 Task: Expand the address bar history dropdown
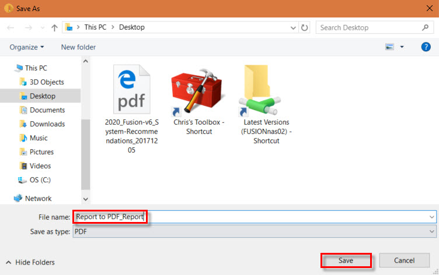point(293,27)
